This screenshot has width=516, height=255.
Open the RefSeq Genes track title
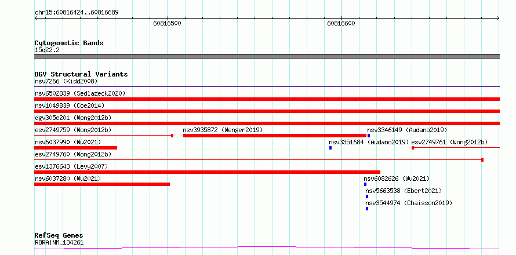59,236
